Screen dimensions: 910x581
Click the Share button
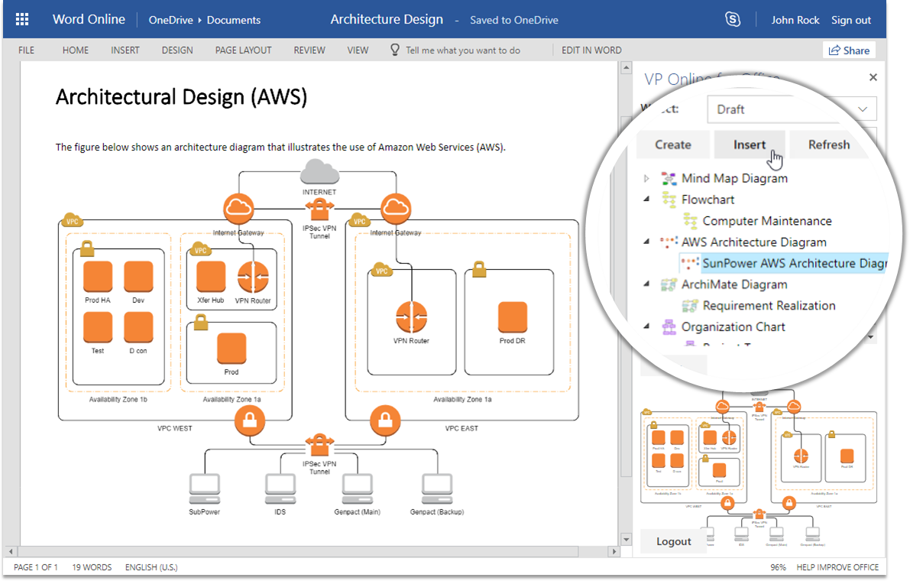[849, 50]
